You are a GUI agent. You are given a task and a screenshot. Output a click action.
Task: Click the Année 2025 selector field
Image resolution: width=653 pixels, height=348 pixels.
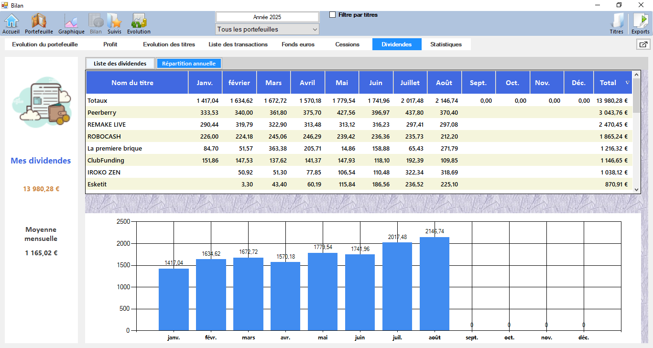(x=267, y=17)
